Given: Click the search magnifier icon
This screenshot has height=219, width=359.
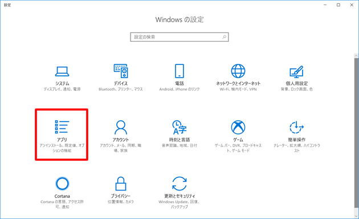Looking at the screenshot, I should (x=225, y=37).
